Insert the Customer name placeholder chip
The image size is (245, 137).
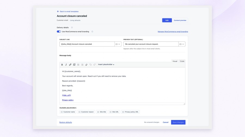(x=68, y=112)
